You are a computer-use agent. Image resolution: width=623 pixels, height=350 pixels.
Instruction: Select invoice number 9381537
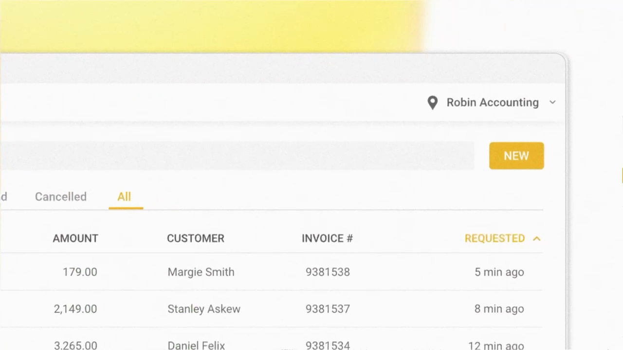[x=328, y=309]
